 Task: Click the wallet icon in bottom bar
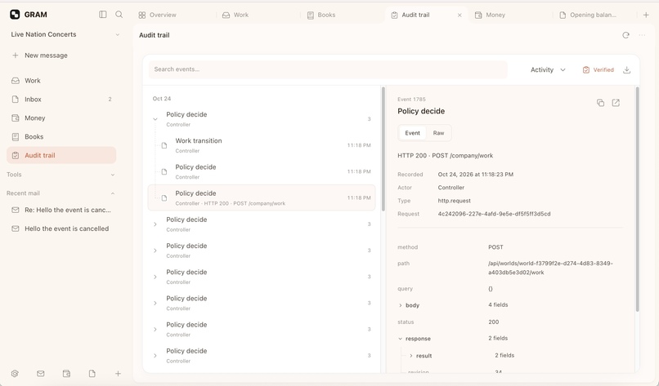click(x=66, y=374)
